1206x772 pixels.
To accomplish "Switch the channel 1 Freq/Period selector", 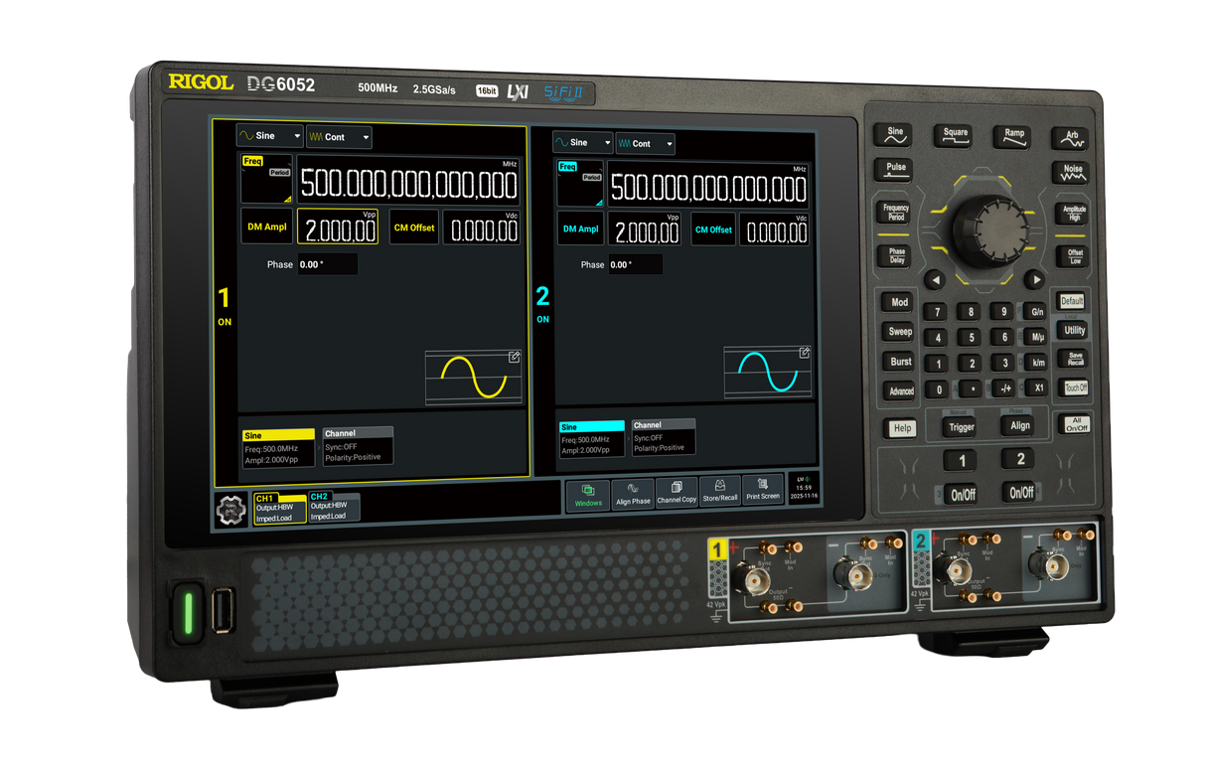I will 266,180.
